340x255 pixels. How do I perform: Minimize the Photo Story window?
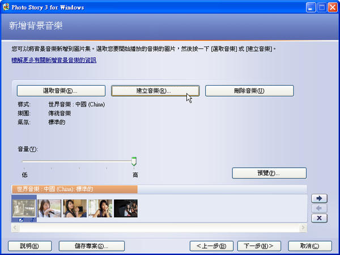point(311,7)
